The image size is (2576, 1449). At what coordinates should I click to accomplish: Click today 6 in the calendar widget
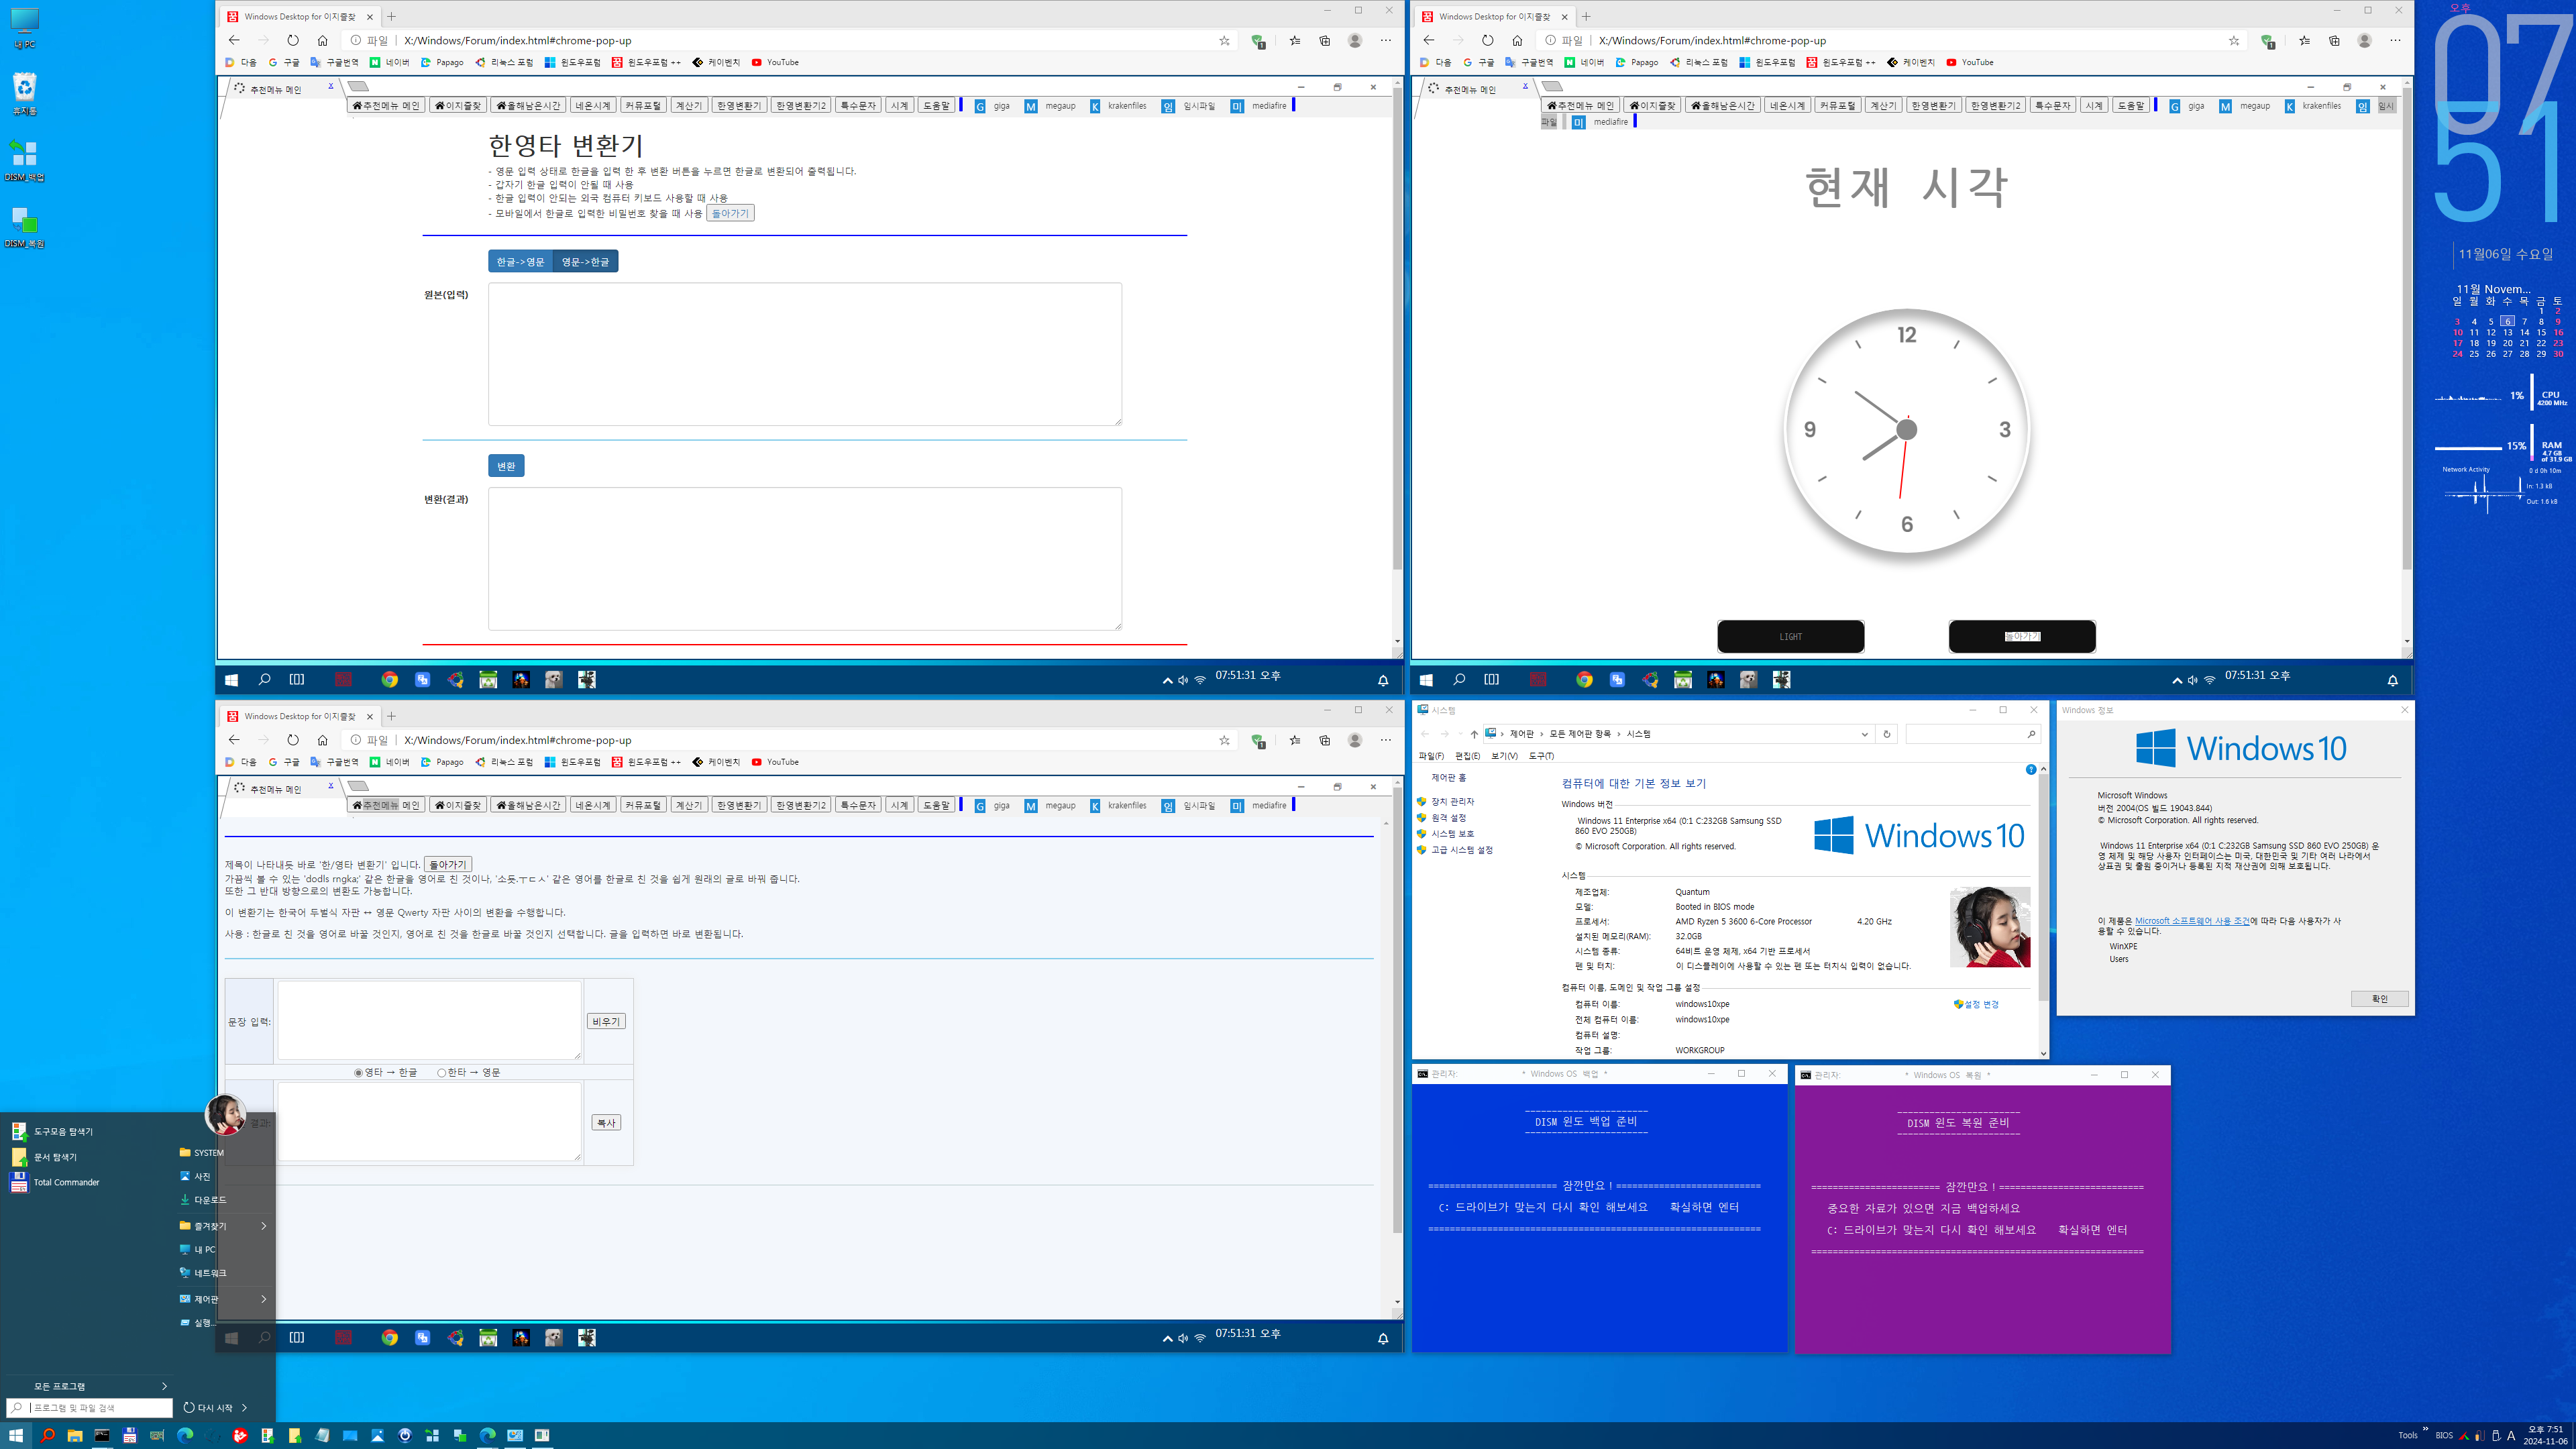coord(2507,322)
